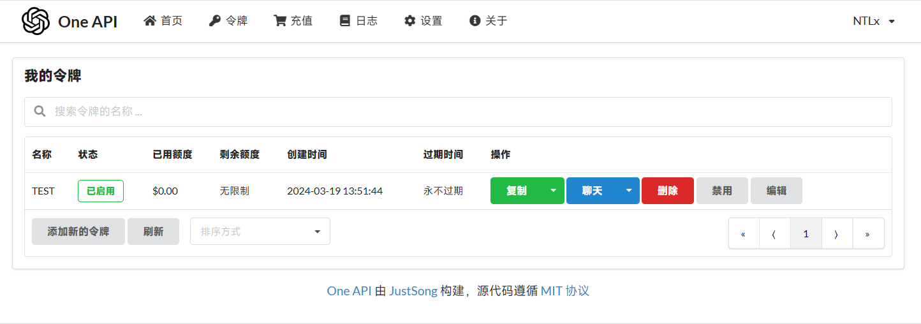Open the 首页 menu item
This screenshot has height=324, width=921.
click(163, 21)
